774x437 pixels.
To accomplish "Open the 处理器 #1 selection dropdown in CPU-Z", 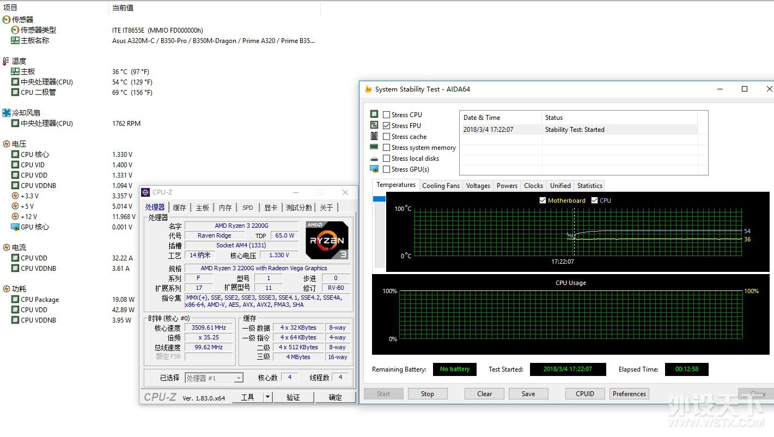I will pyautogui.click(x=239, y=378).
